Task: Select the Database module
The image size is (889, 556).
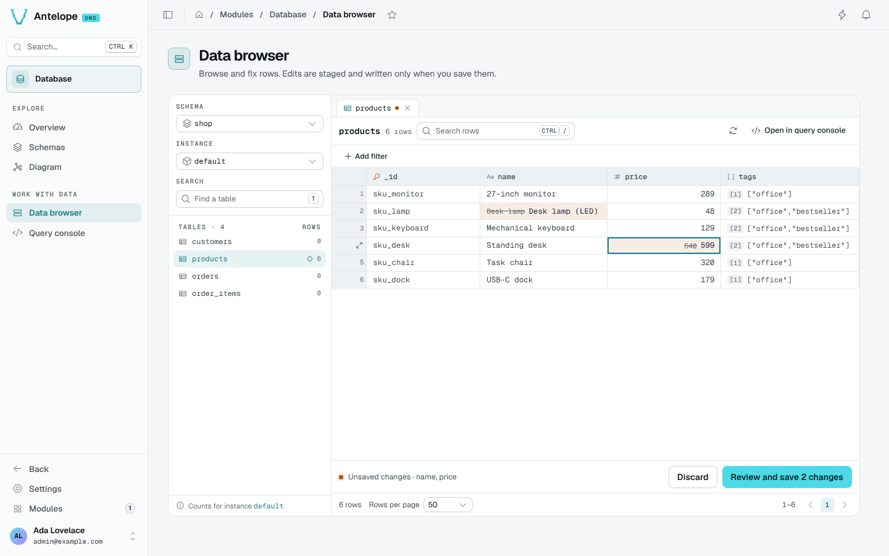Action: pos(73,79)
